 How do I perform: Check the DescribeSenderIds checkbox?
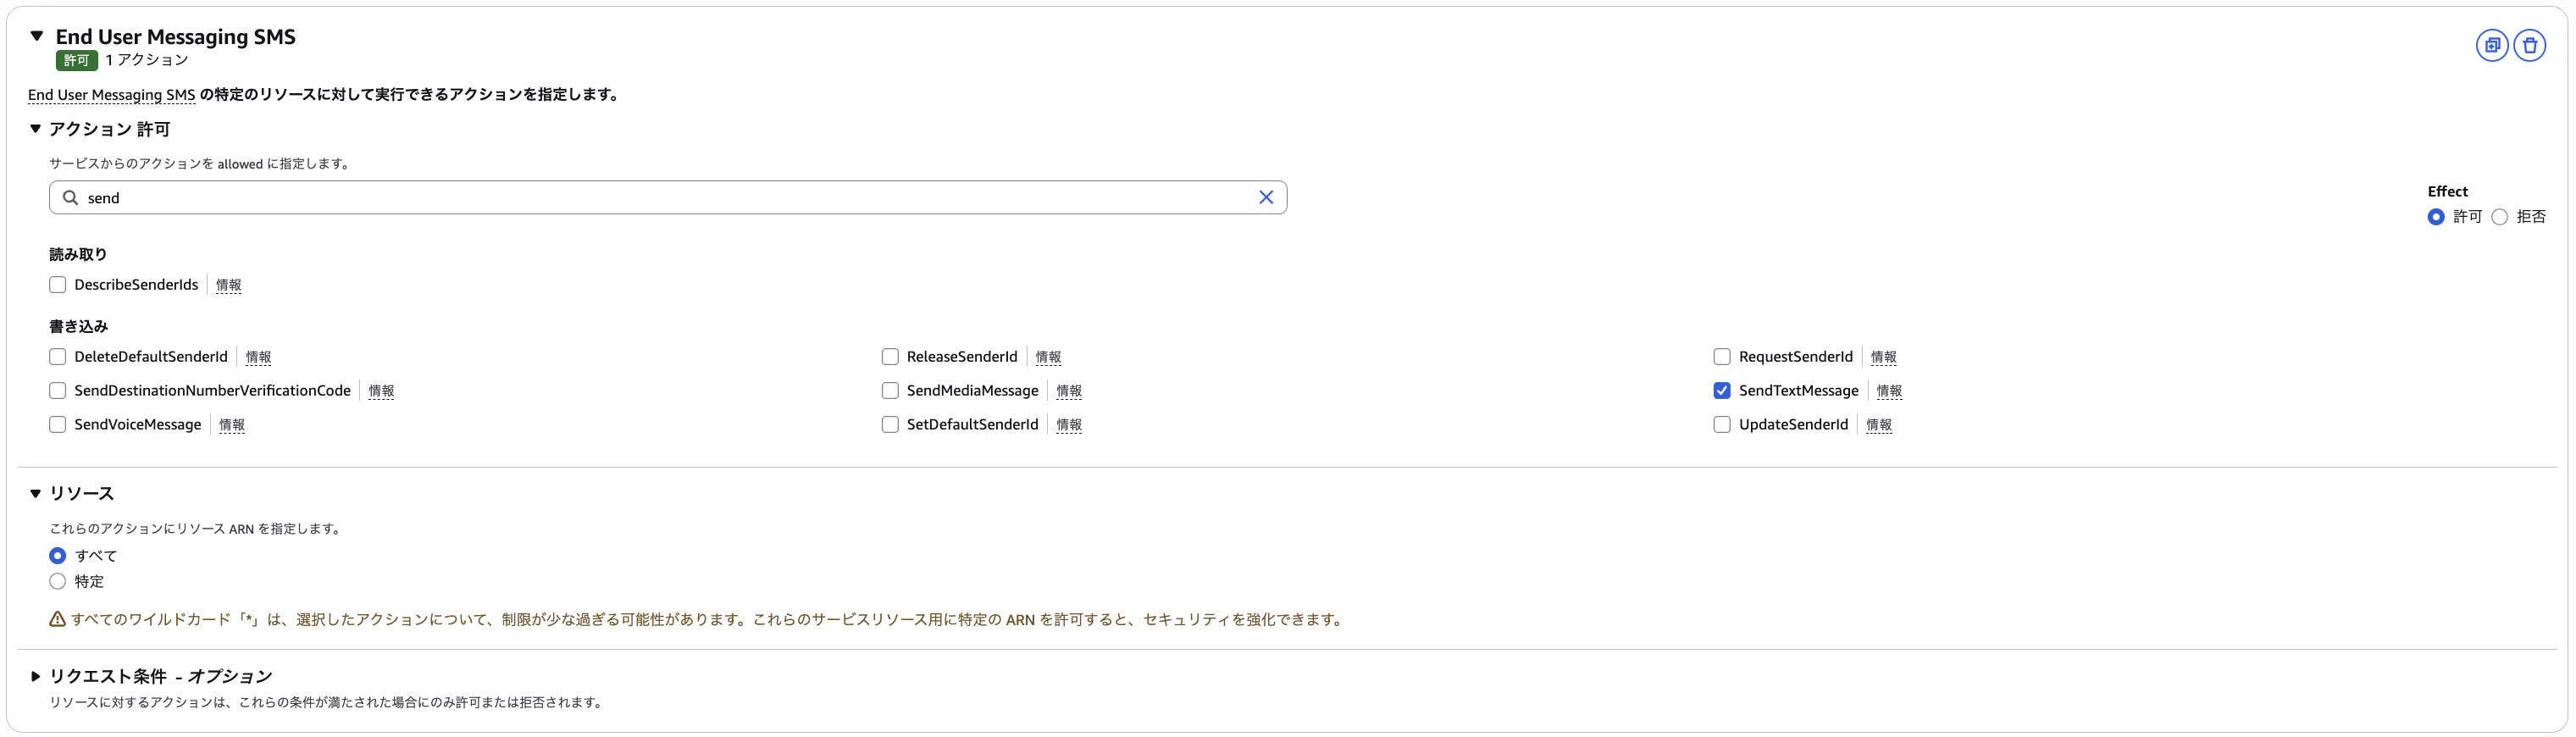pos(57,285)
